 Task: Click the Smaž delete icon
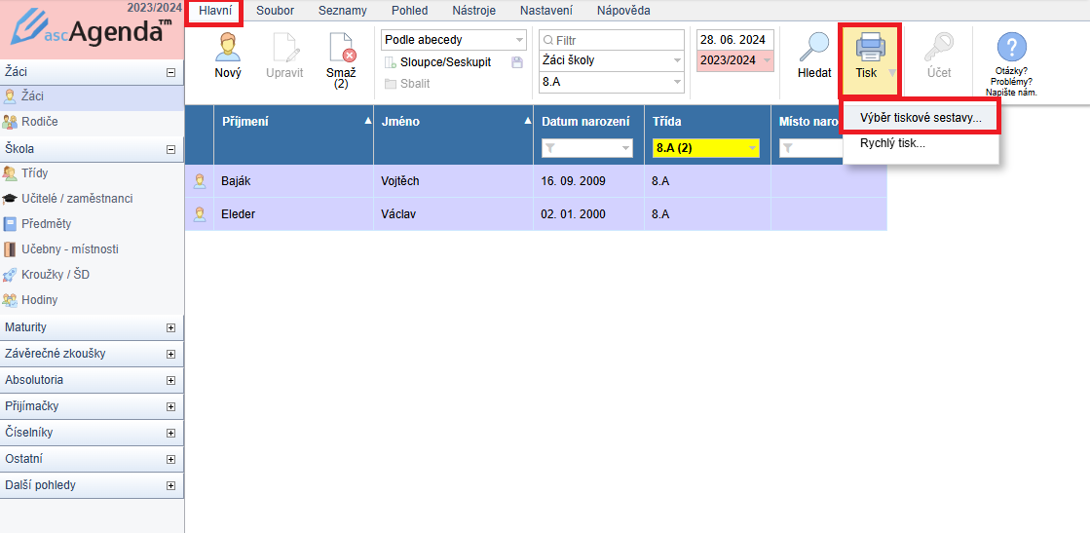coord(341,48)
